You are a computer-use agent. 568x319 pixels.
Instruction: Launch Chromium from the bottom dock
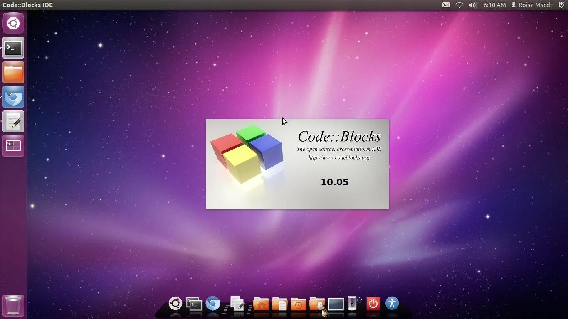213,304
